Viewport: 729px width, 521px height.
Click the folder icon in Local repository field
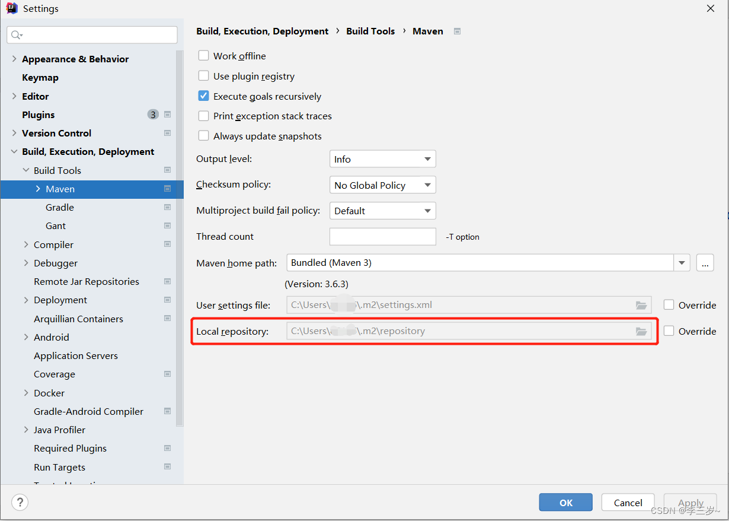point(641,331)
